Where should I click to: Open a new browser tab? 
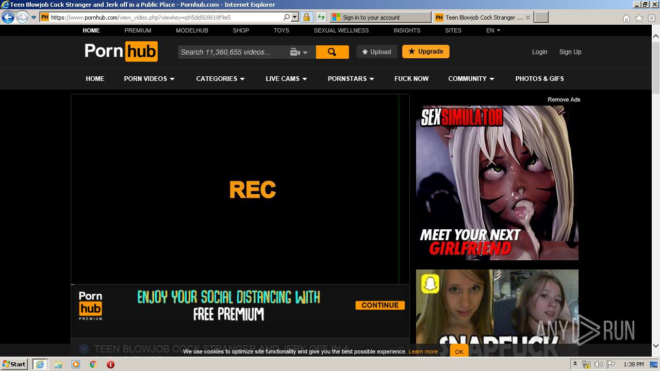coord(541,18)
